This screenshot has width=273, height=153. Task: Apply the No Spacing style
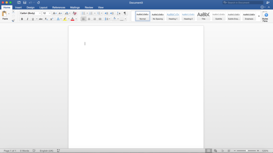(x=158, y=16)
